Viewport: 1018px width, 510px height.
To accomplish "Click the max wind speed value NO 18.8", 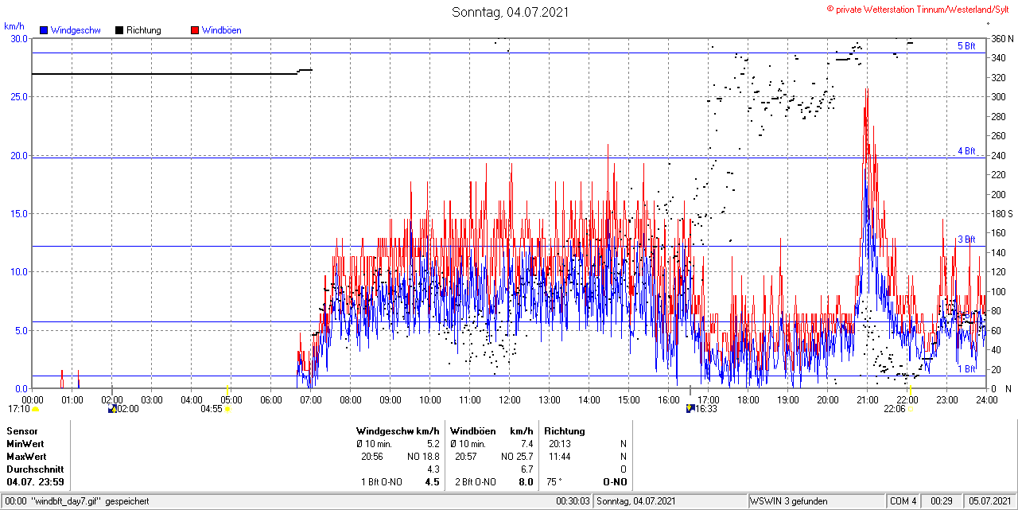I will tap(423, 457).
